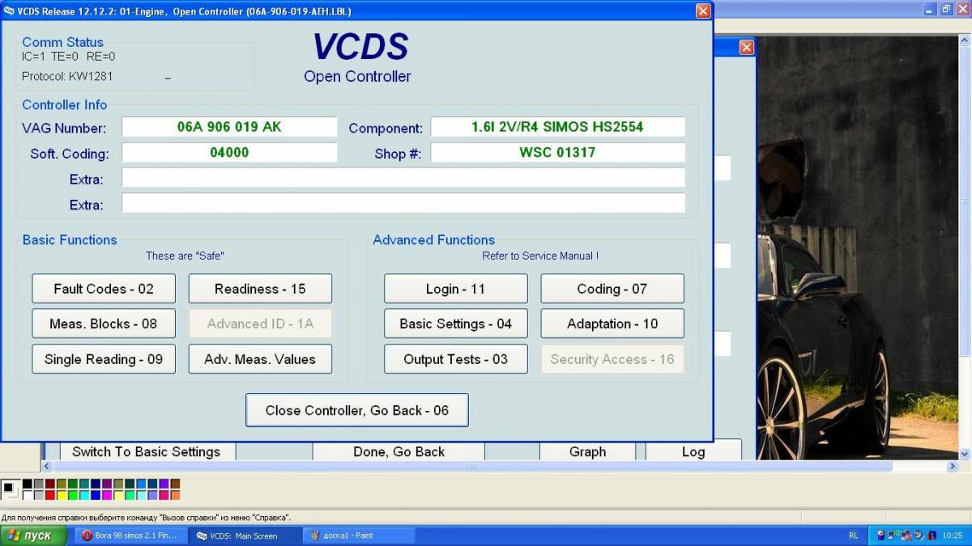Close the Paint window

[x=961, y=9]
